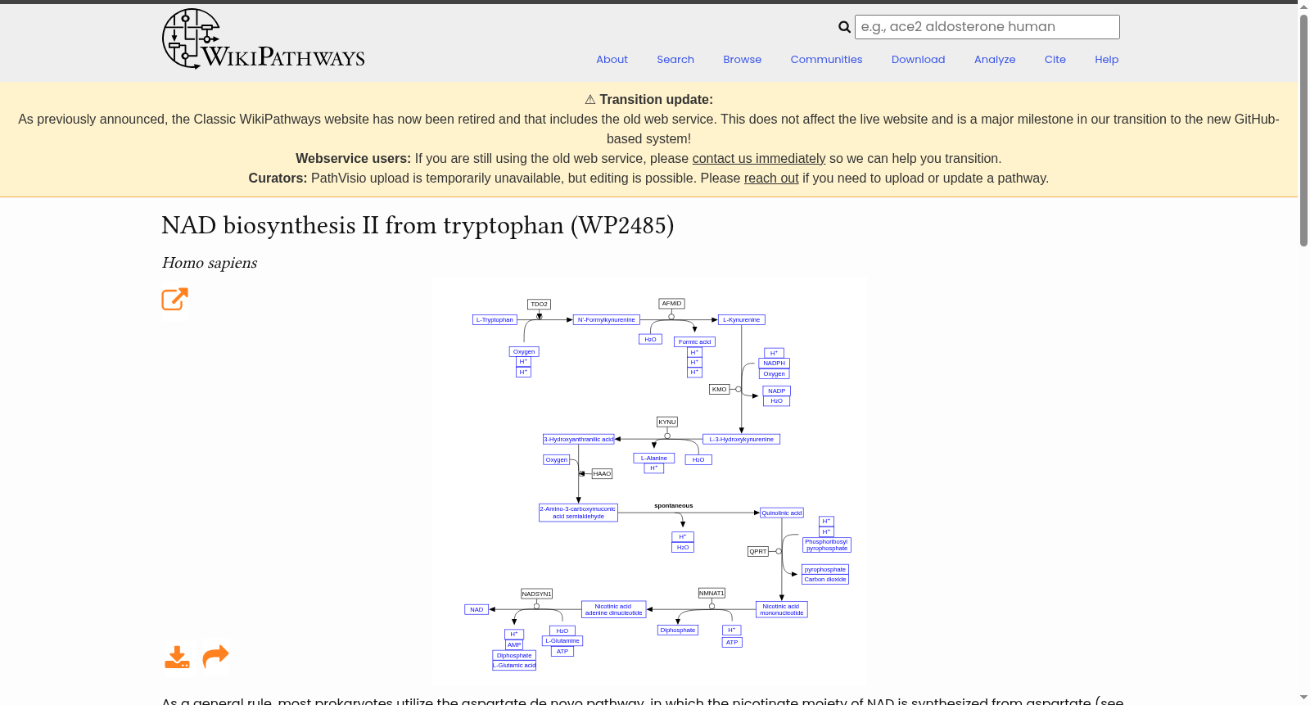Click the pathway title NAD biosynthesis II
This screenshot has width=1310, height=705.
tap(418, 226)
